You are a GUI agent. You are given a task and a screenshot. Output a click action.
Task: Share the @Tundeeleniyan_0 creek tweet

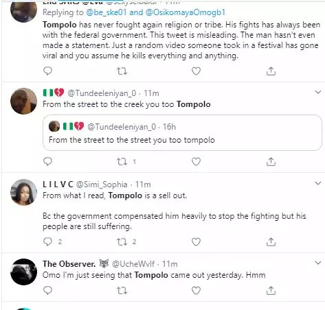click(271, 162)
